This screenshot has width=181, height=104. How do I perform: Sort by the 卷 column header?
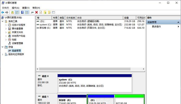(44, 18)
